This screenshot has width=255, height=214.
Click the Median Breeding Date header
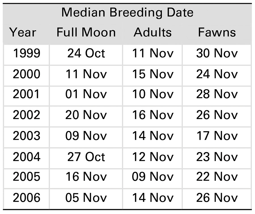pos(127,12)
